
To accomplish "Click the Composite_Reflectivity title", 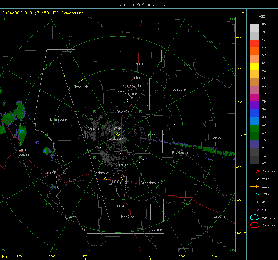I will pos(139,5).
